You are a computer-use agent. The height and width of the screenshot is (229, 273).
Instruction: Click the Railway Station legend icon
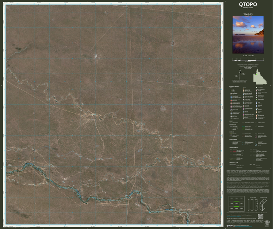click(256, 95)
